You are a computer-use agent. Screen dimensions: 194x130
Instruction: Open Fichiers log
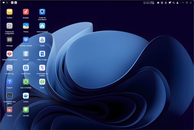coord(9,68)
